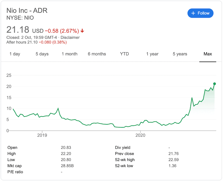
Task: Click the Prev close label
Action: click(x=124, y=154)
